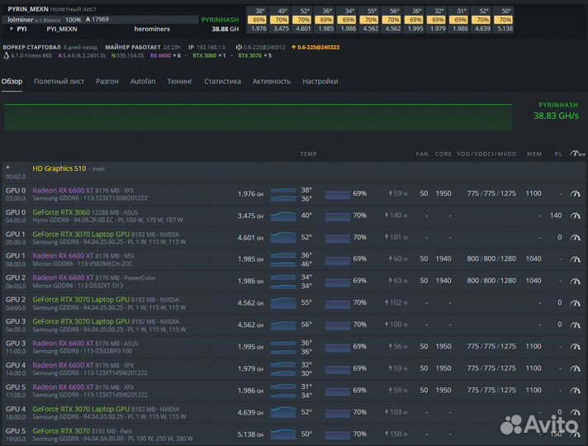Screen dimensions: 588x446
Task: Click the 69% fan bar in RX 6600 XT ASUS row
Action: [x=338, y=347]
